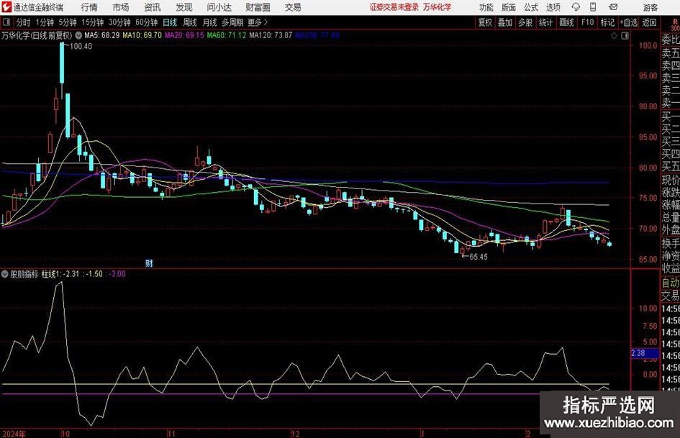The width and height of the screenshot is (680, 438).
Task: Open the 资讯 menu
Action: (x=153, y=7)
